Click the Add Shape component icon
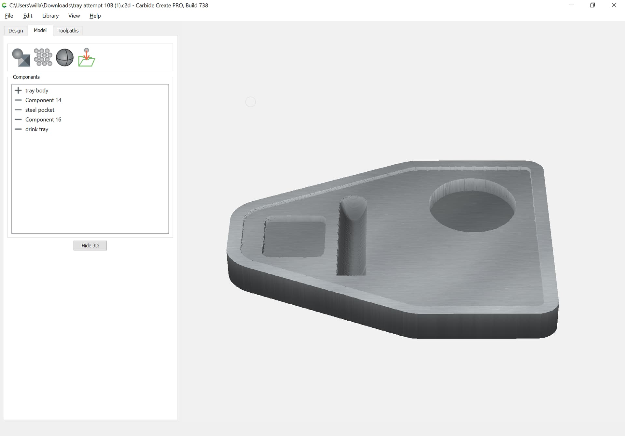625x436 pixels. (x=21, y=57)
